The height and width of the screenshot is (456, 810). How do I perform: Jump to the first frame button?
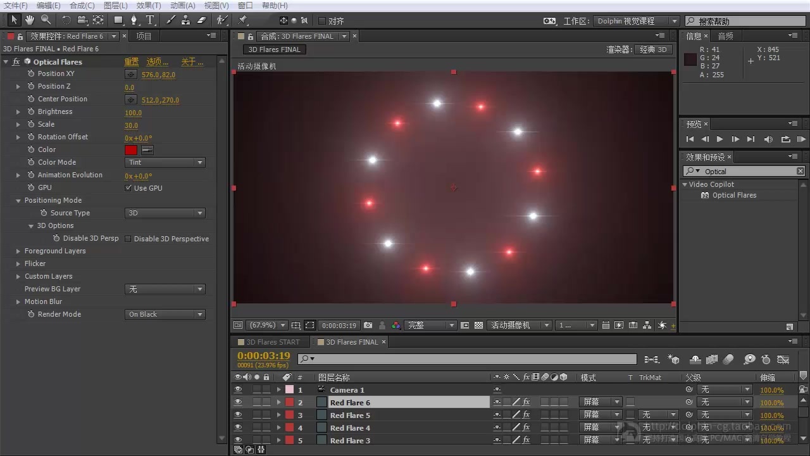[690, 139]
